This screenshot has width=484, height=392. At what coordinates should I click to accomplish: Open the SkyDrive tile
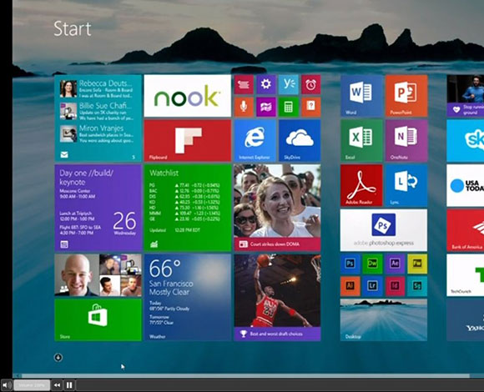click(300, 141)
